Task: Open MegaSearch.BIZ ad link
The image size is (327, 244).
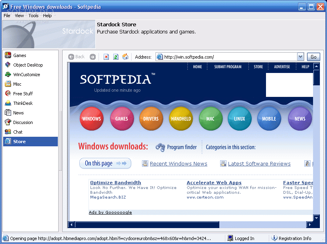Action: [x=108, y=197]
